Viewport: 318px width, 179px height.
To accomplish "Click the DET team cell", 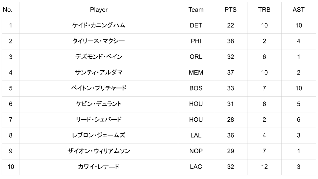I will tap(196, 26).
